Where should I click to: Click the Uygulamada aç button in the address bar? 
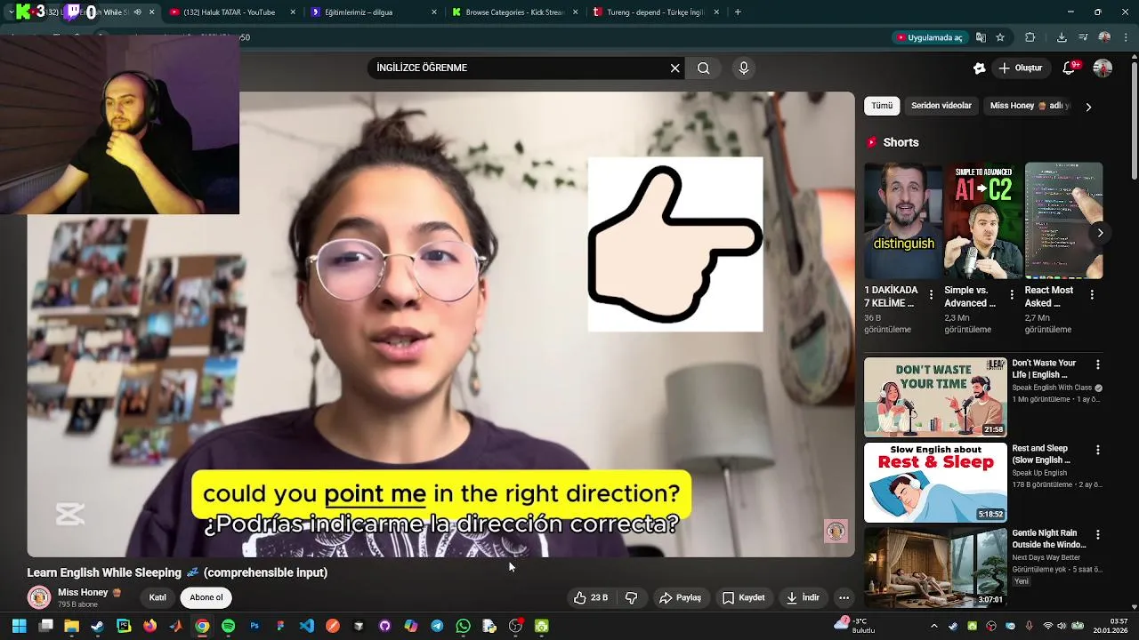pyautogui.click(x=930, y=37)
